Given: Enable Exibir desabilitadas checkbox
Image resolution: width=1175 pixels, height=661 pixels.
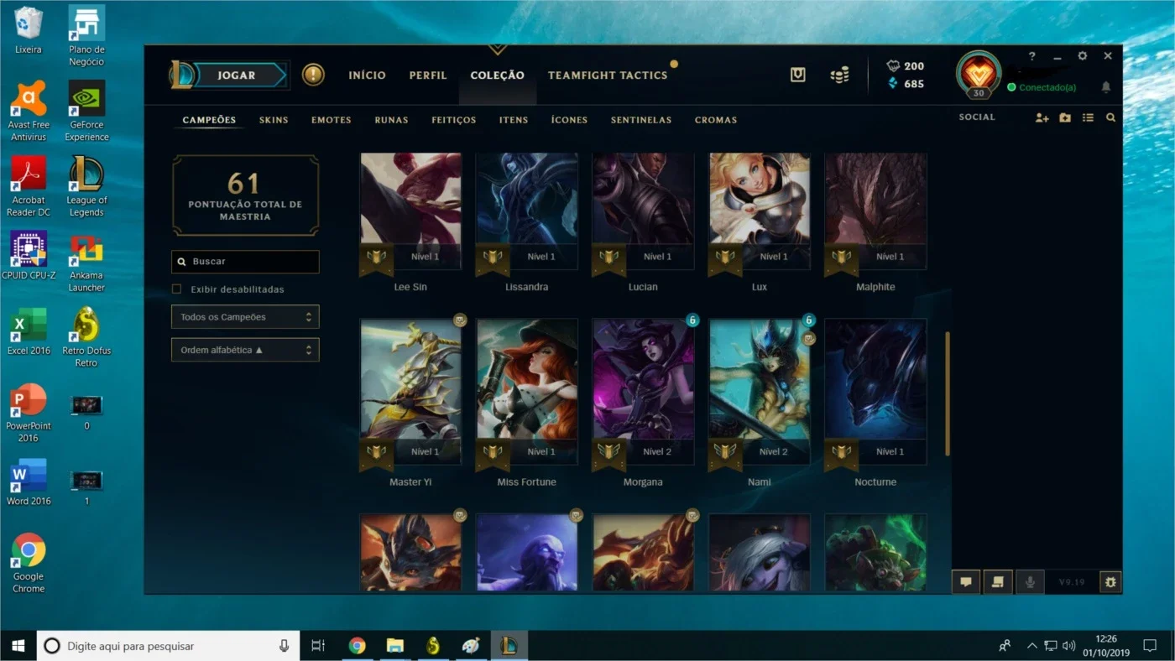Looking at the screenshot, I should click(176, 289).
